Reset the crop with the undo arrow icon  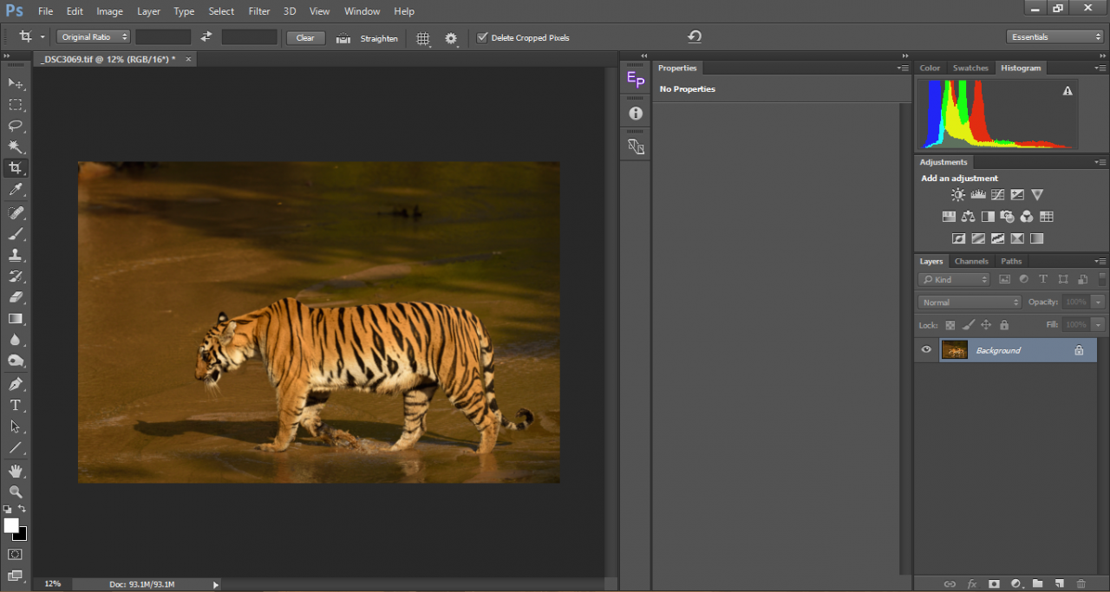pyautogui.click(x=695, y=36)
